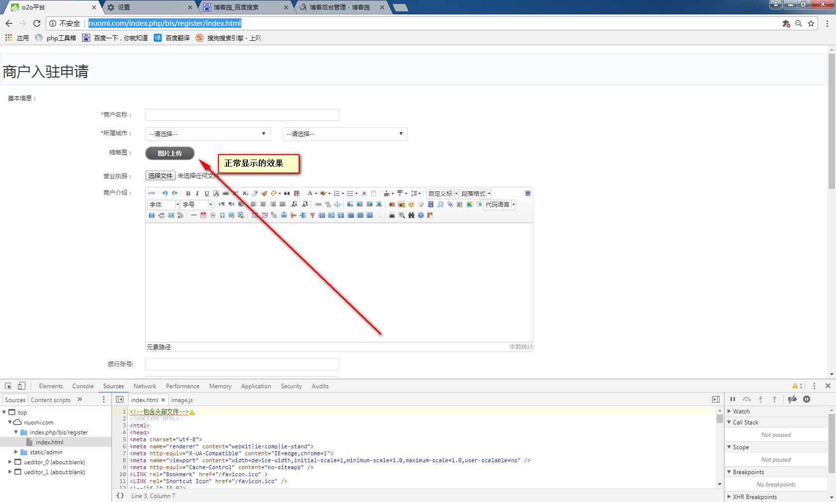The width and height of the screenshot is (836, 502).
Task: Click the 图片上传 upload button
Action: click(x=170, y=153)
